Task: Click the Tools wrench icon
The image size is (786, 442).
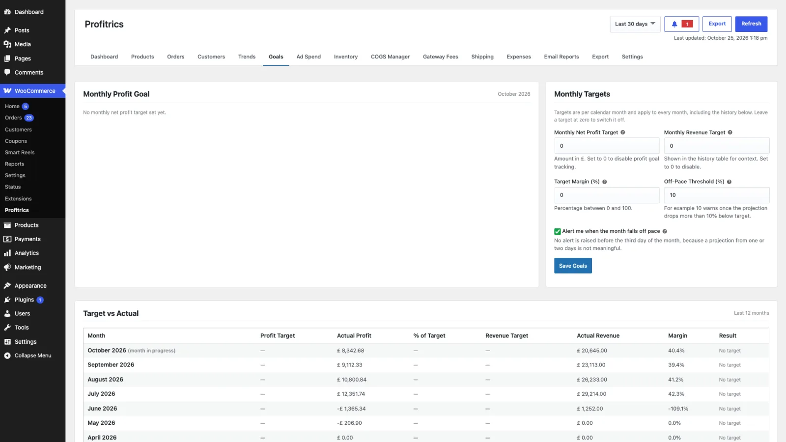Action: (x=7, y=328)
